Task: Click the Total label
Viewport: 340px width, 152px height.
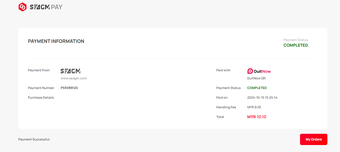Action: coord(220,117)
